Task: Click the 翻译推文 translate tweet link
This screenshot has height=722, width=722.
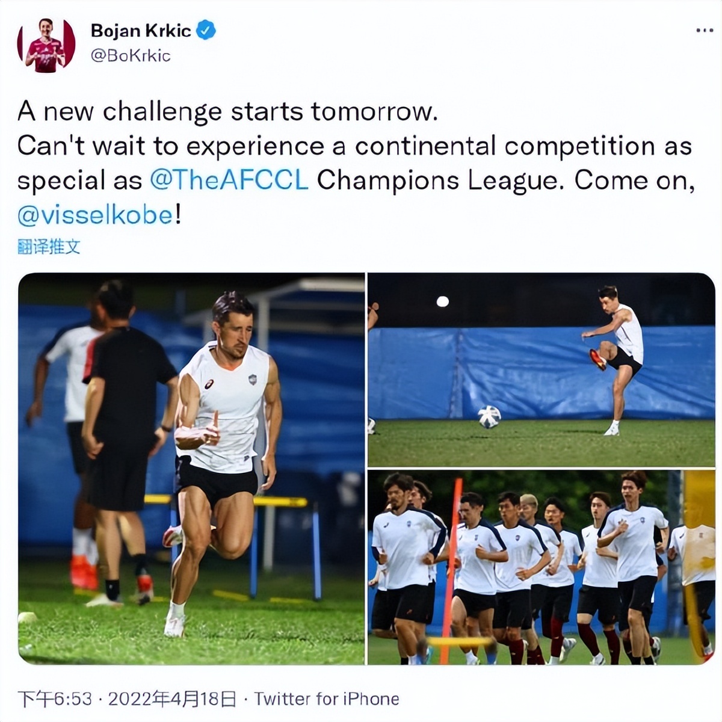Action: tap(49, 247)
